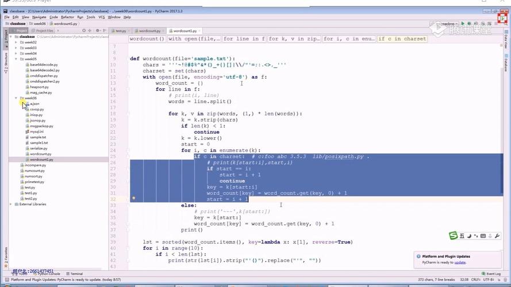Select csvop.py file
The height and width of the screenshot is (287, 511).
point(37,109)
